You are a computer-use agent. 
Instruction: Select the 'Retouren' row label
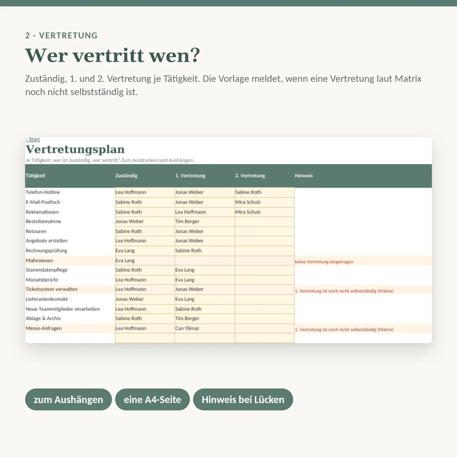click(36, 231)
